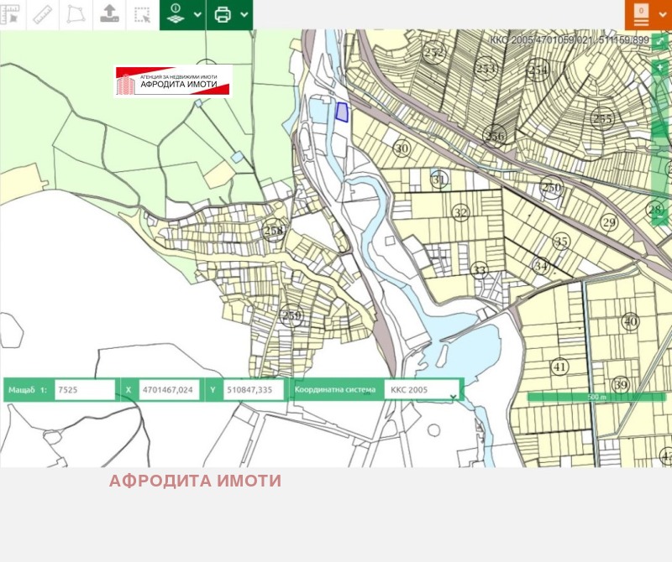
Task: Zoom in with the plus button
Action: pyautogui.click(x=660, y=66)
